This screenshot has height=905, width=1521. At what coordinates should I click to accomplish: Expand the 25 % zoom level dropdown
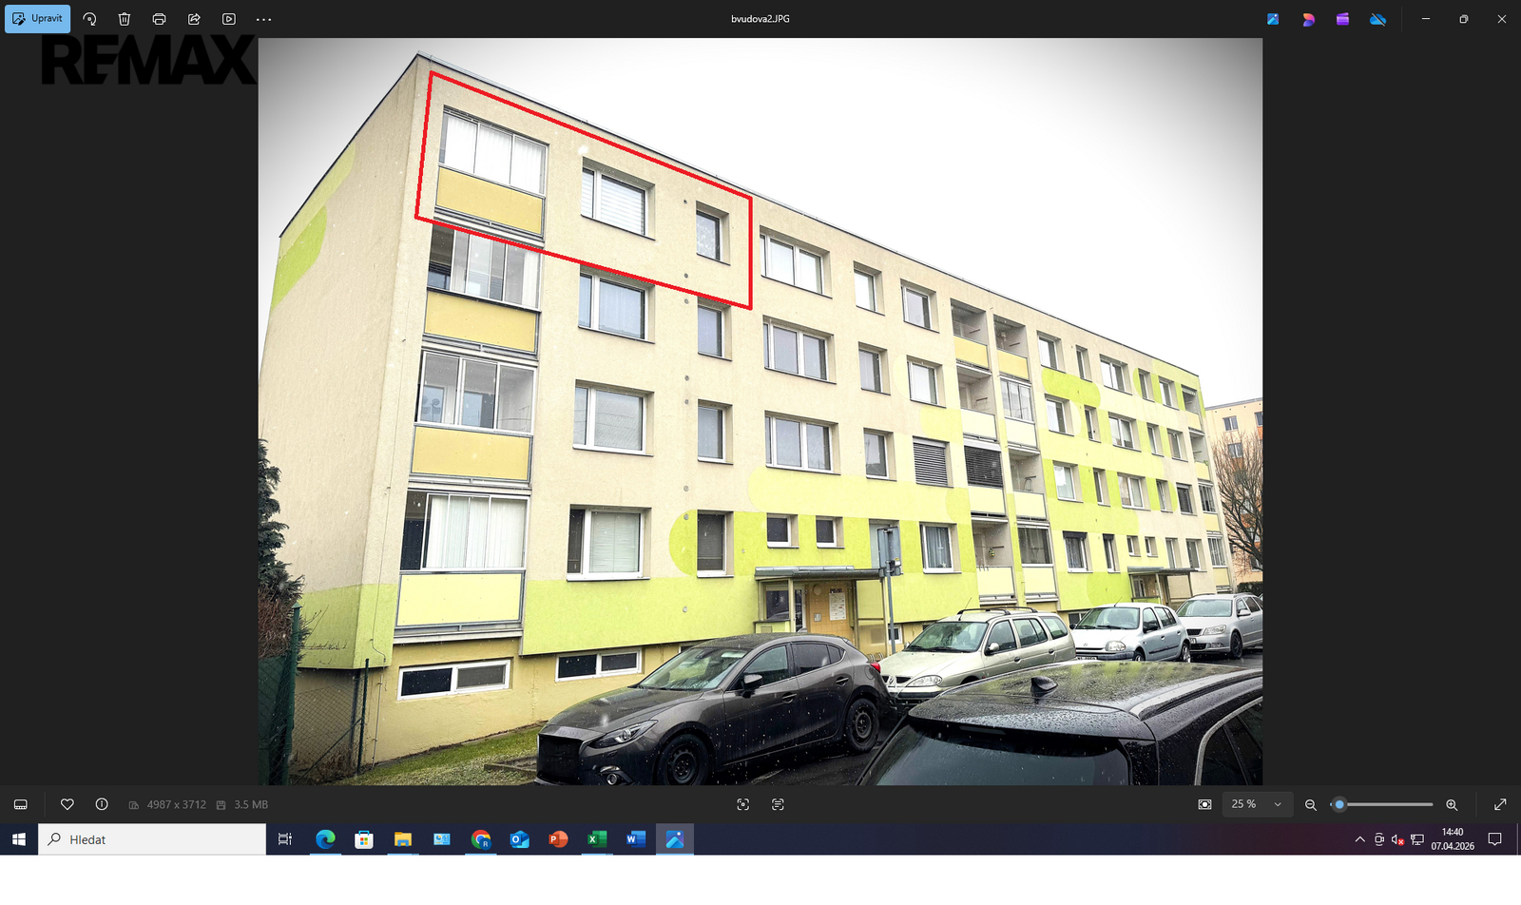pos(1257,804)
